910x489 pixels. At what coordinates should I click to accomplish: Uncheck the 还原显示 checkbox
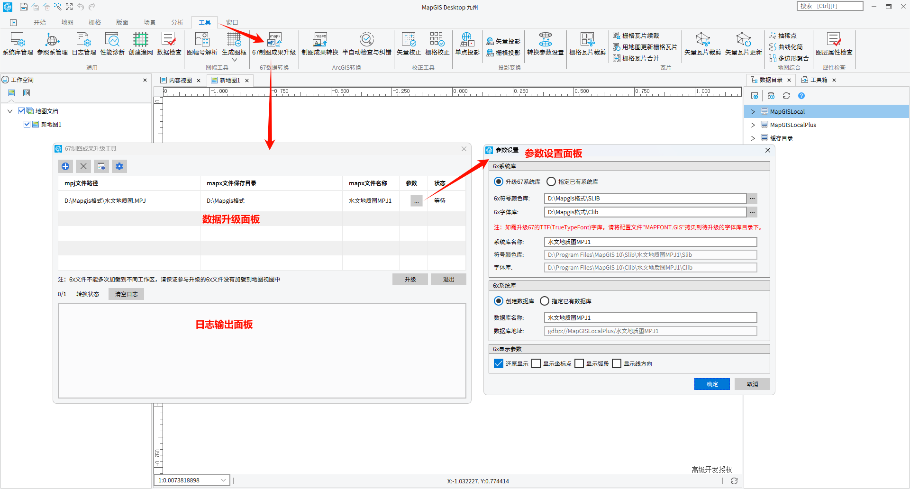499,363
